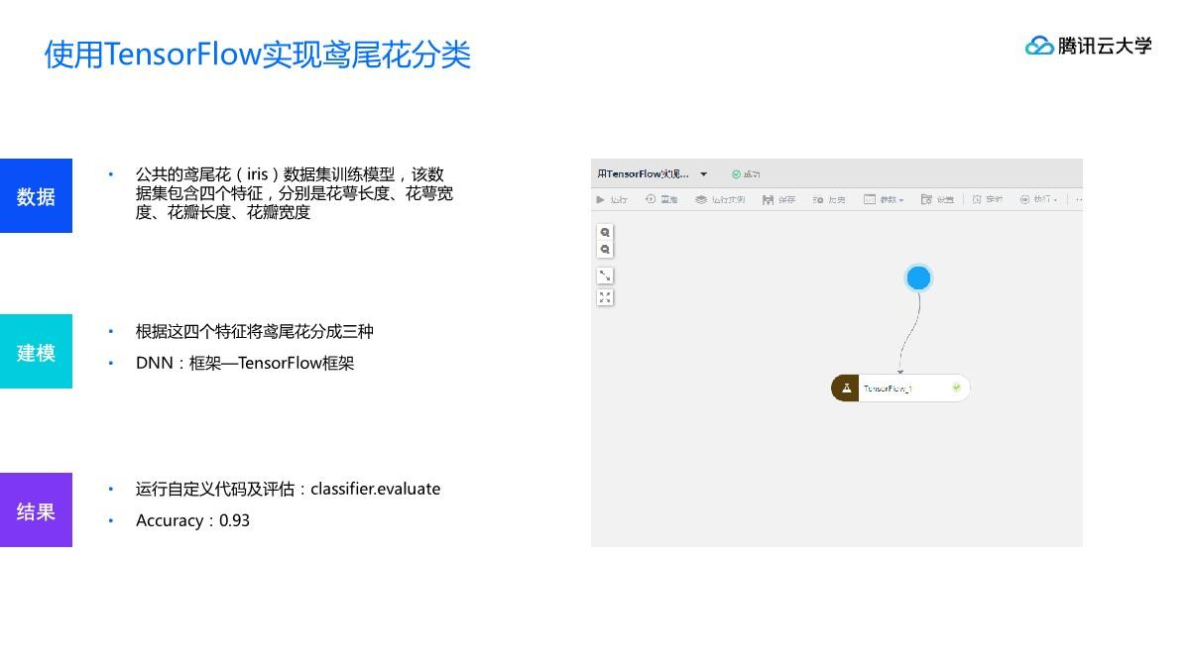The width and height of the screenshot is (1190, 669).
Task: Click the cyan 建模 label box
Action: point(36,352)
